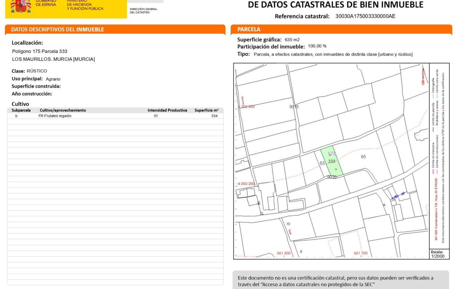Click parcel number 65 on map
The image size is (458, 289).
363,157
